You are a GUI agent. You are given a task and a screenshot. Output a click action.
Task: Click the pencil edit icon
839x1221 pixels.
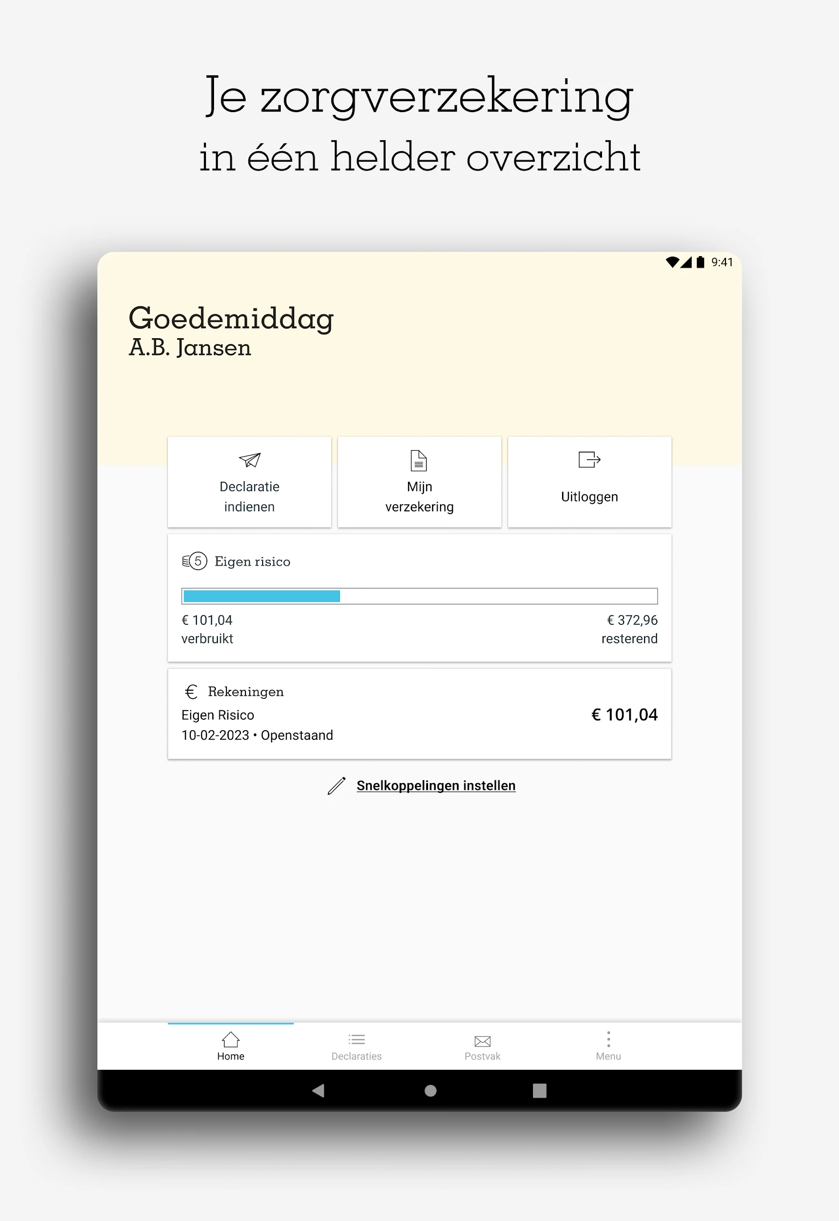coord(337,786)
